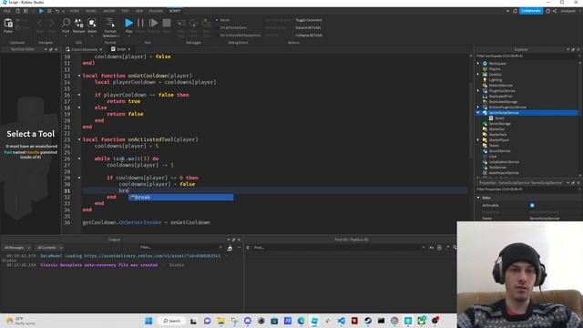Collapse the Data section in Properties
The image size is (583, 328).
tap(478, 198)
